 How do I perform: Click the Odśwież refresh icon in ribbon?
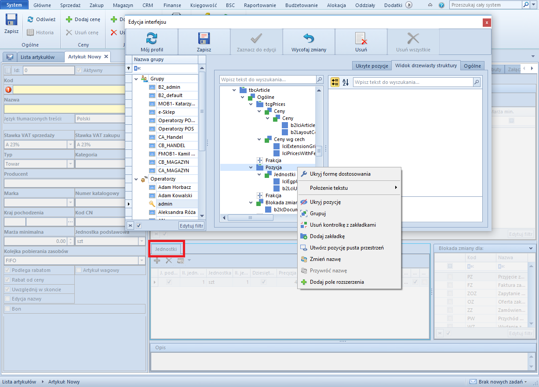(x=31, y=19)
